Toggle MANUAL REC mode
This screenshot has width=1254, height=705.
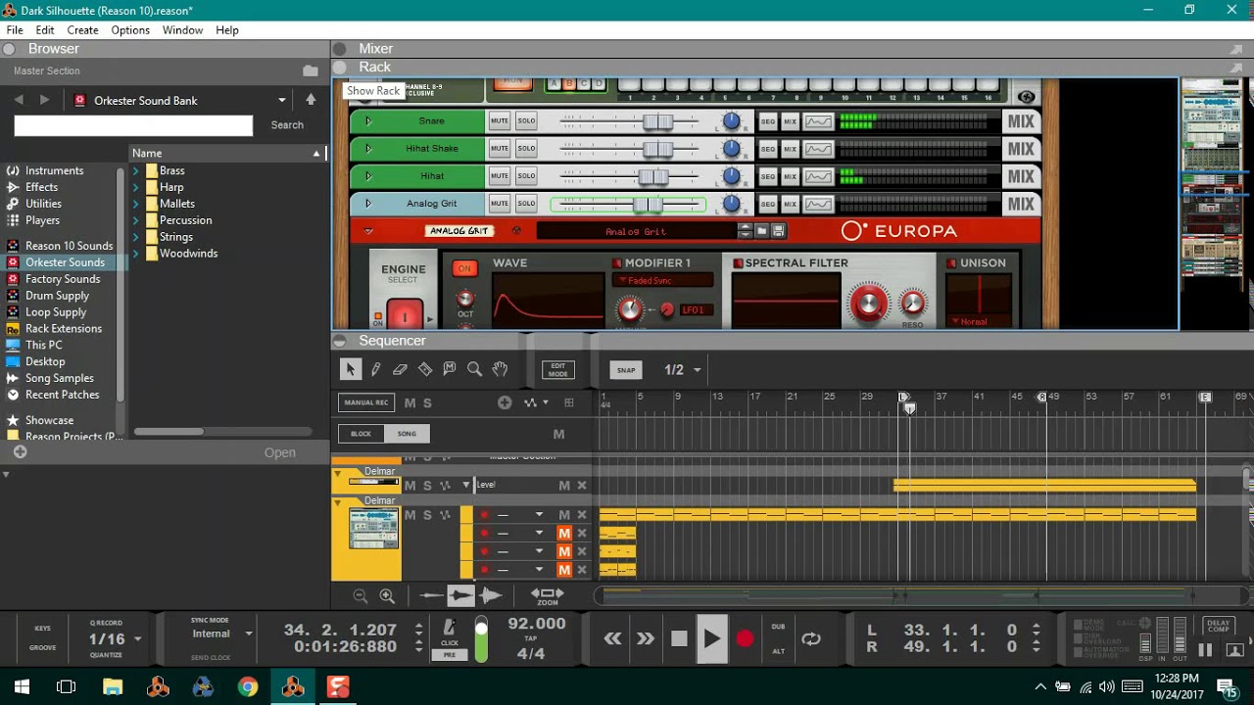tap(366, 402)
